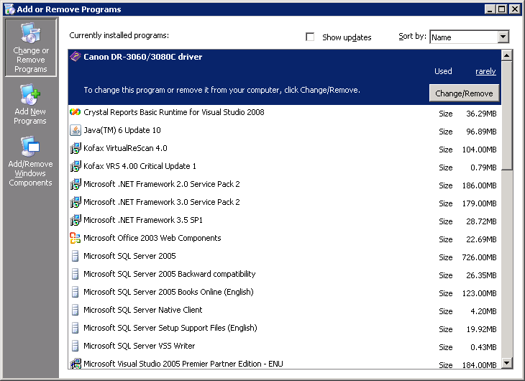
Task: Select Microsoft SQL Server 2005 Backward compatibility
Action: pos(170,274)
